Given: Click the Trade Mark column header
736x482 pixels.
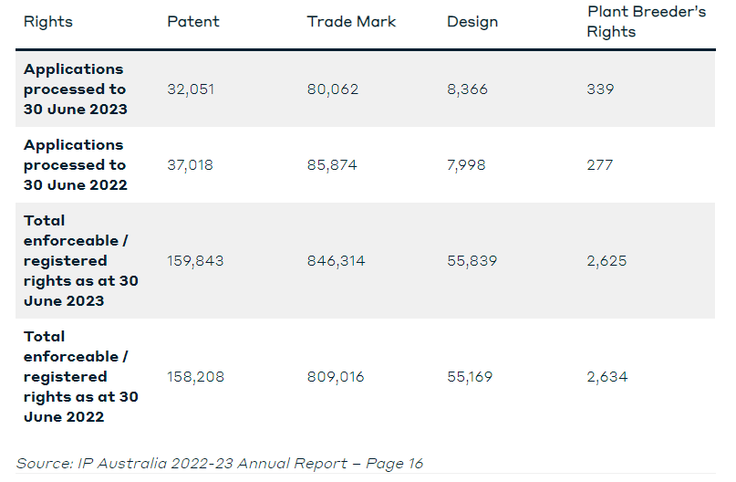Looking at the screenshot, I should tap(351, 22).
